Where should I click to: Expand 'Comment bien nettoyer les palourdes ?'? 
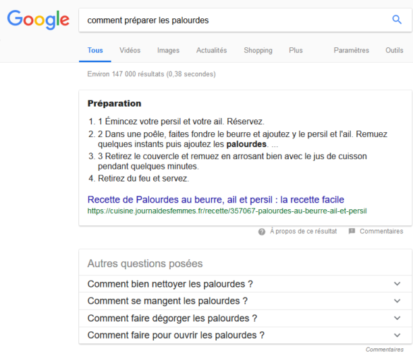click(x=245, y=284)
